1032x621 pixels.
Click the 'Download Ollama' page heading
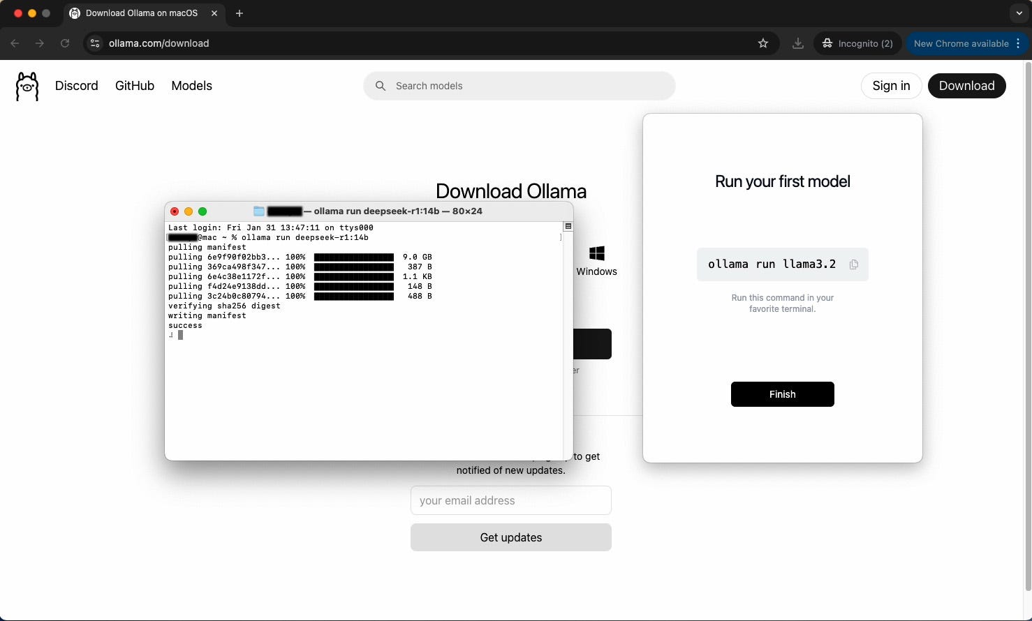click(511, 191)
